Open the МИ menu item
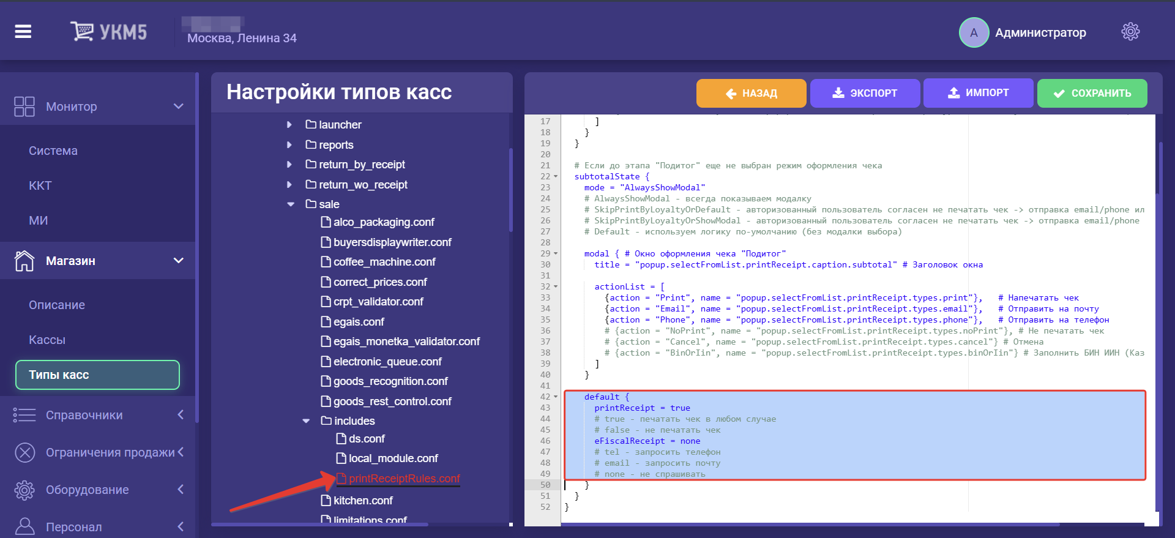The width and height of the screenshot is (1175, 538). point(38,220)
